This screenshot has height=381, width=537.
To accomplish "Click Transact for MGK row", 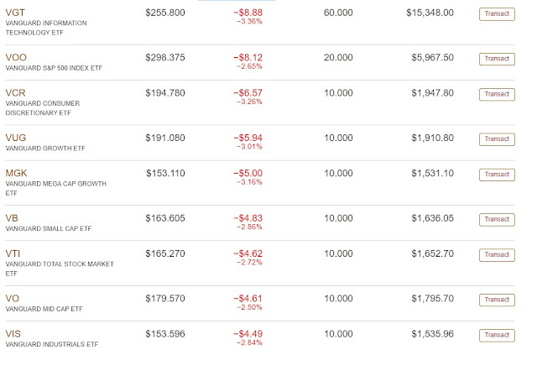I will pyautogui.click(x=497, y=175).
